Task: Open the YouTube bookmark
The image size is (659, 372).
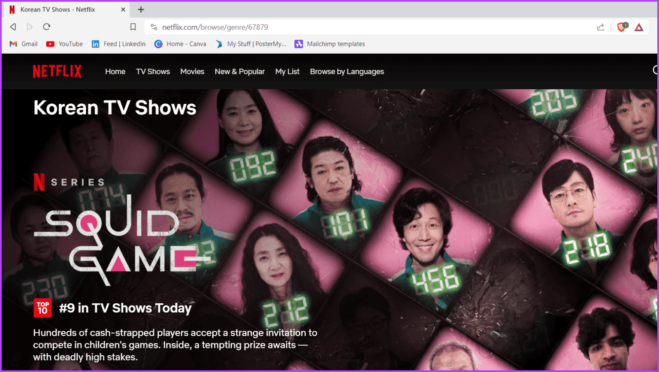Action: [x=64, y=44]
